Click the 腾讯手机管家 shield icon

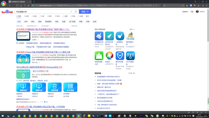pos(120,56)
